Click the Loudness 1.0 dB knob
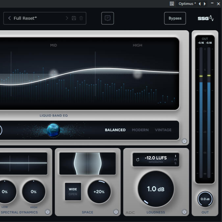222x222 pixels. (156, 189)
